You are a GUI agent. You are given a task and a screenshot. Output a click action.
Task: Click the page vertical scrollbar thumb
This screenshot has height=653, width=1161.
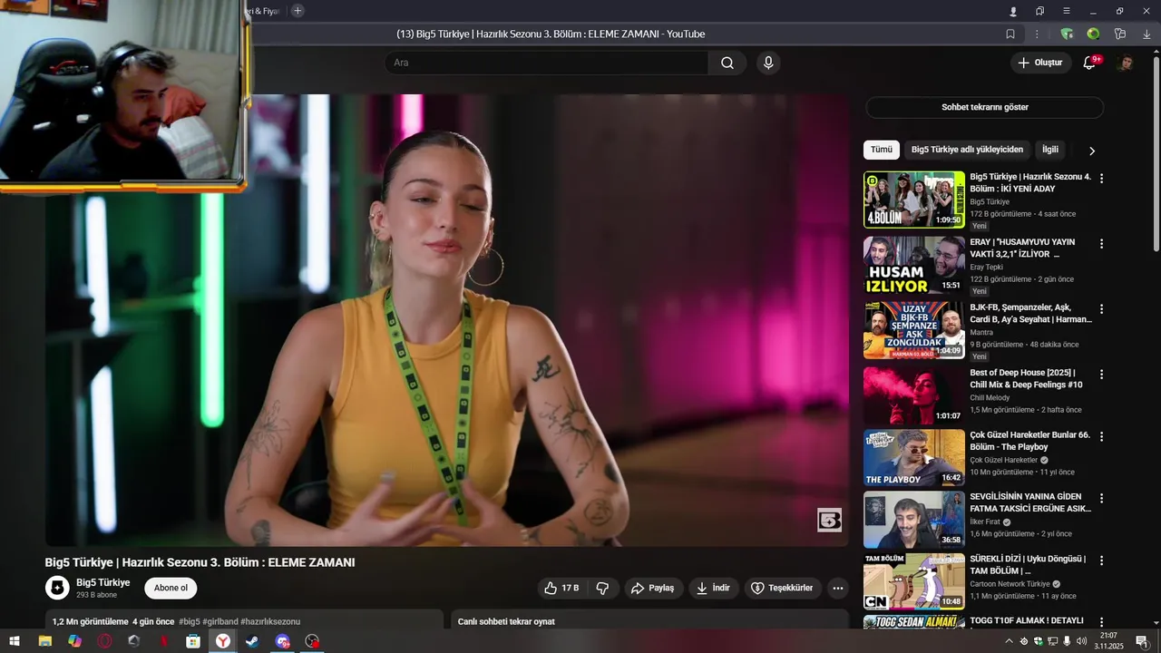[1156, 154]
